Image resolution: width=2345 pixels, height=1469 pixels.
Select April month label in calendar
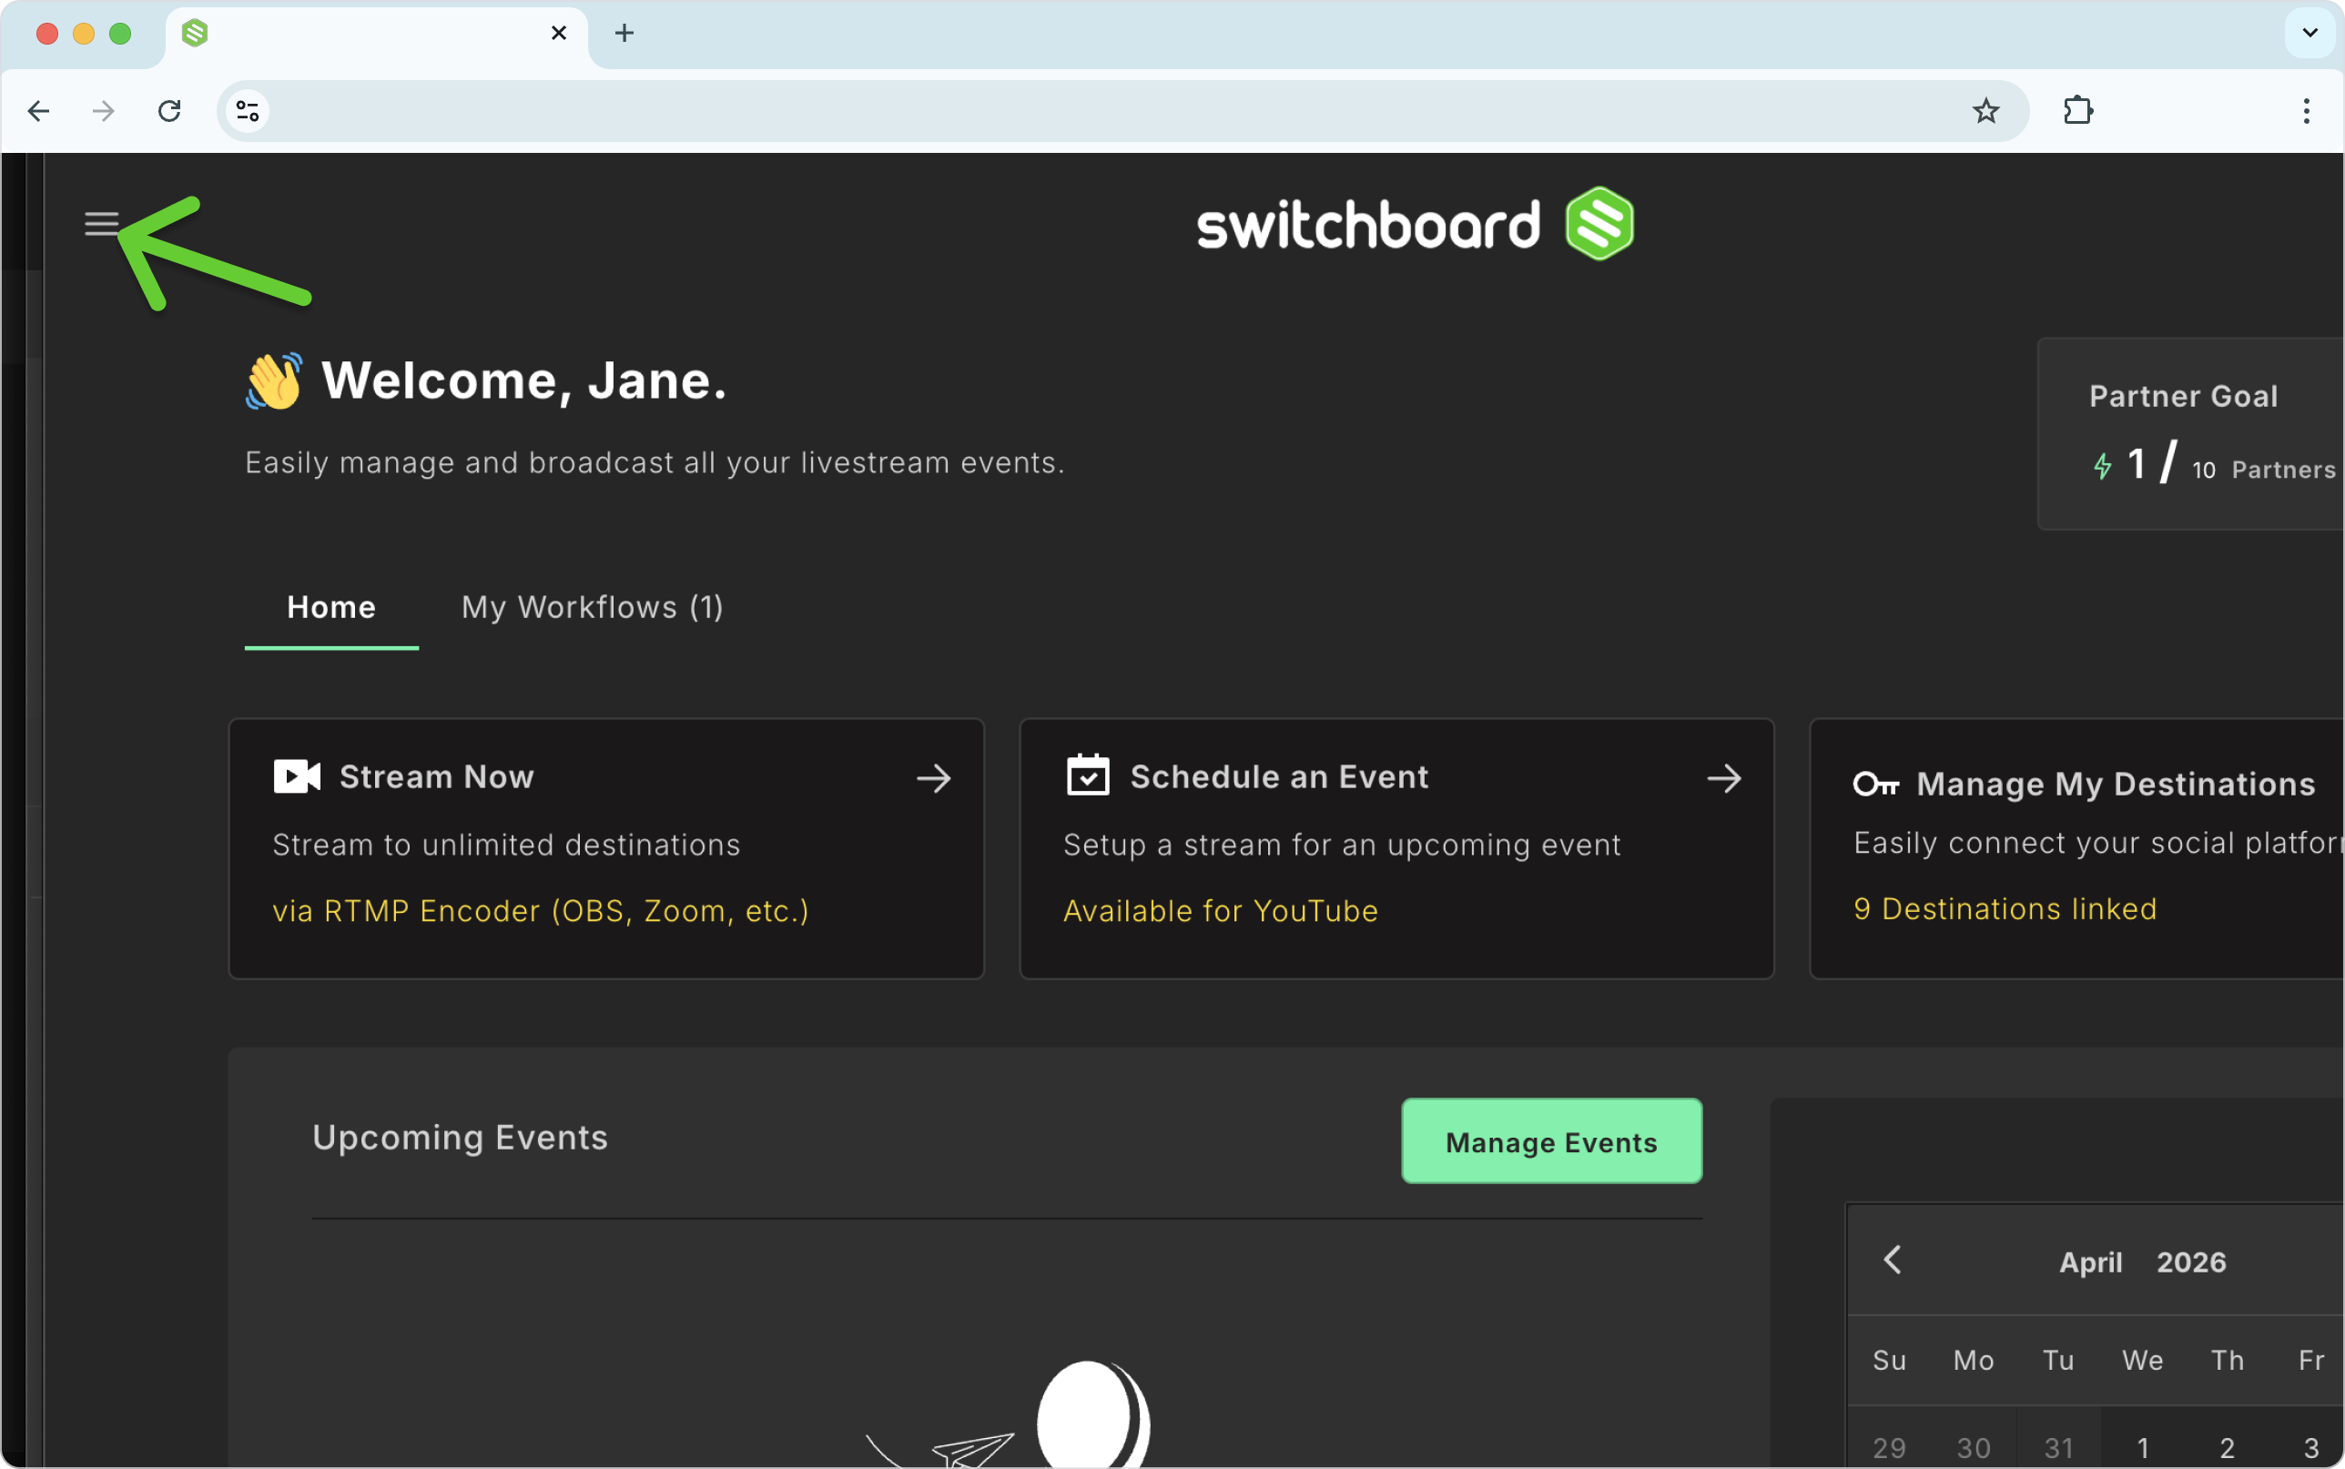pyautogui.click(x=2090, y=1262)
